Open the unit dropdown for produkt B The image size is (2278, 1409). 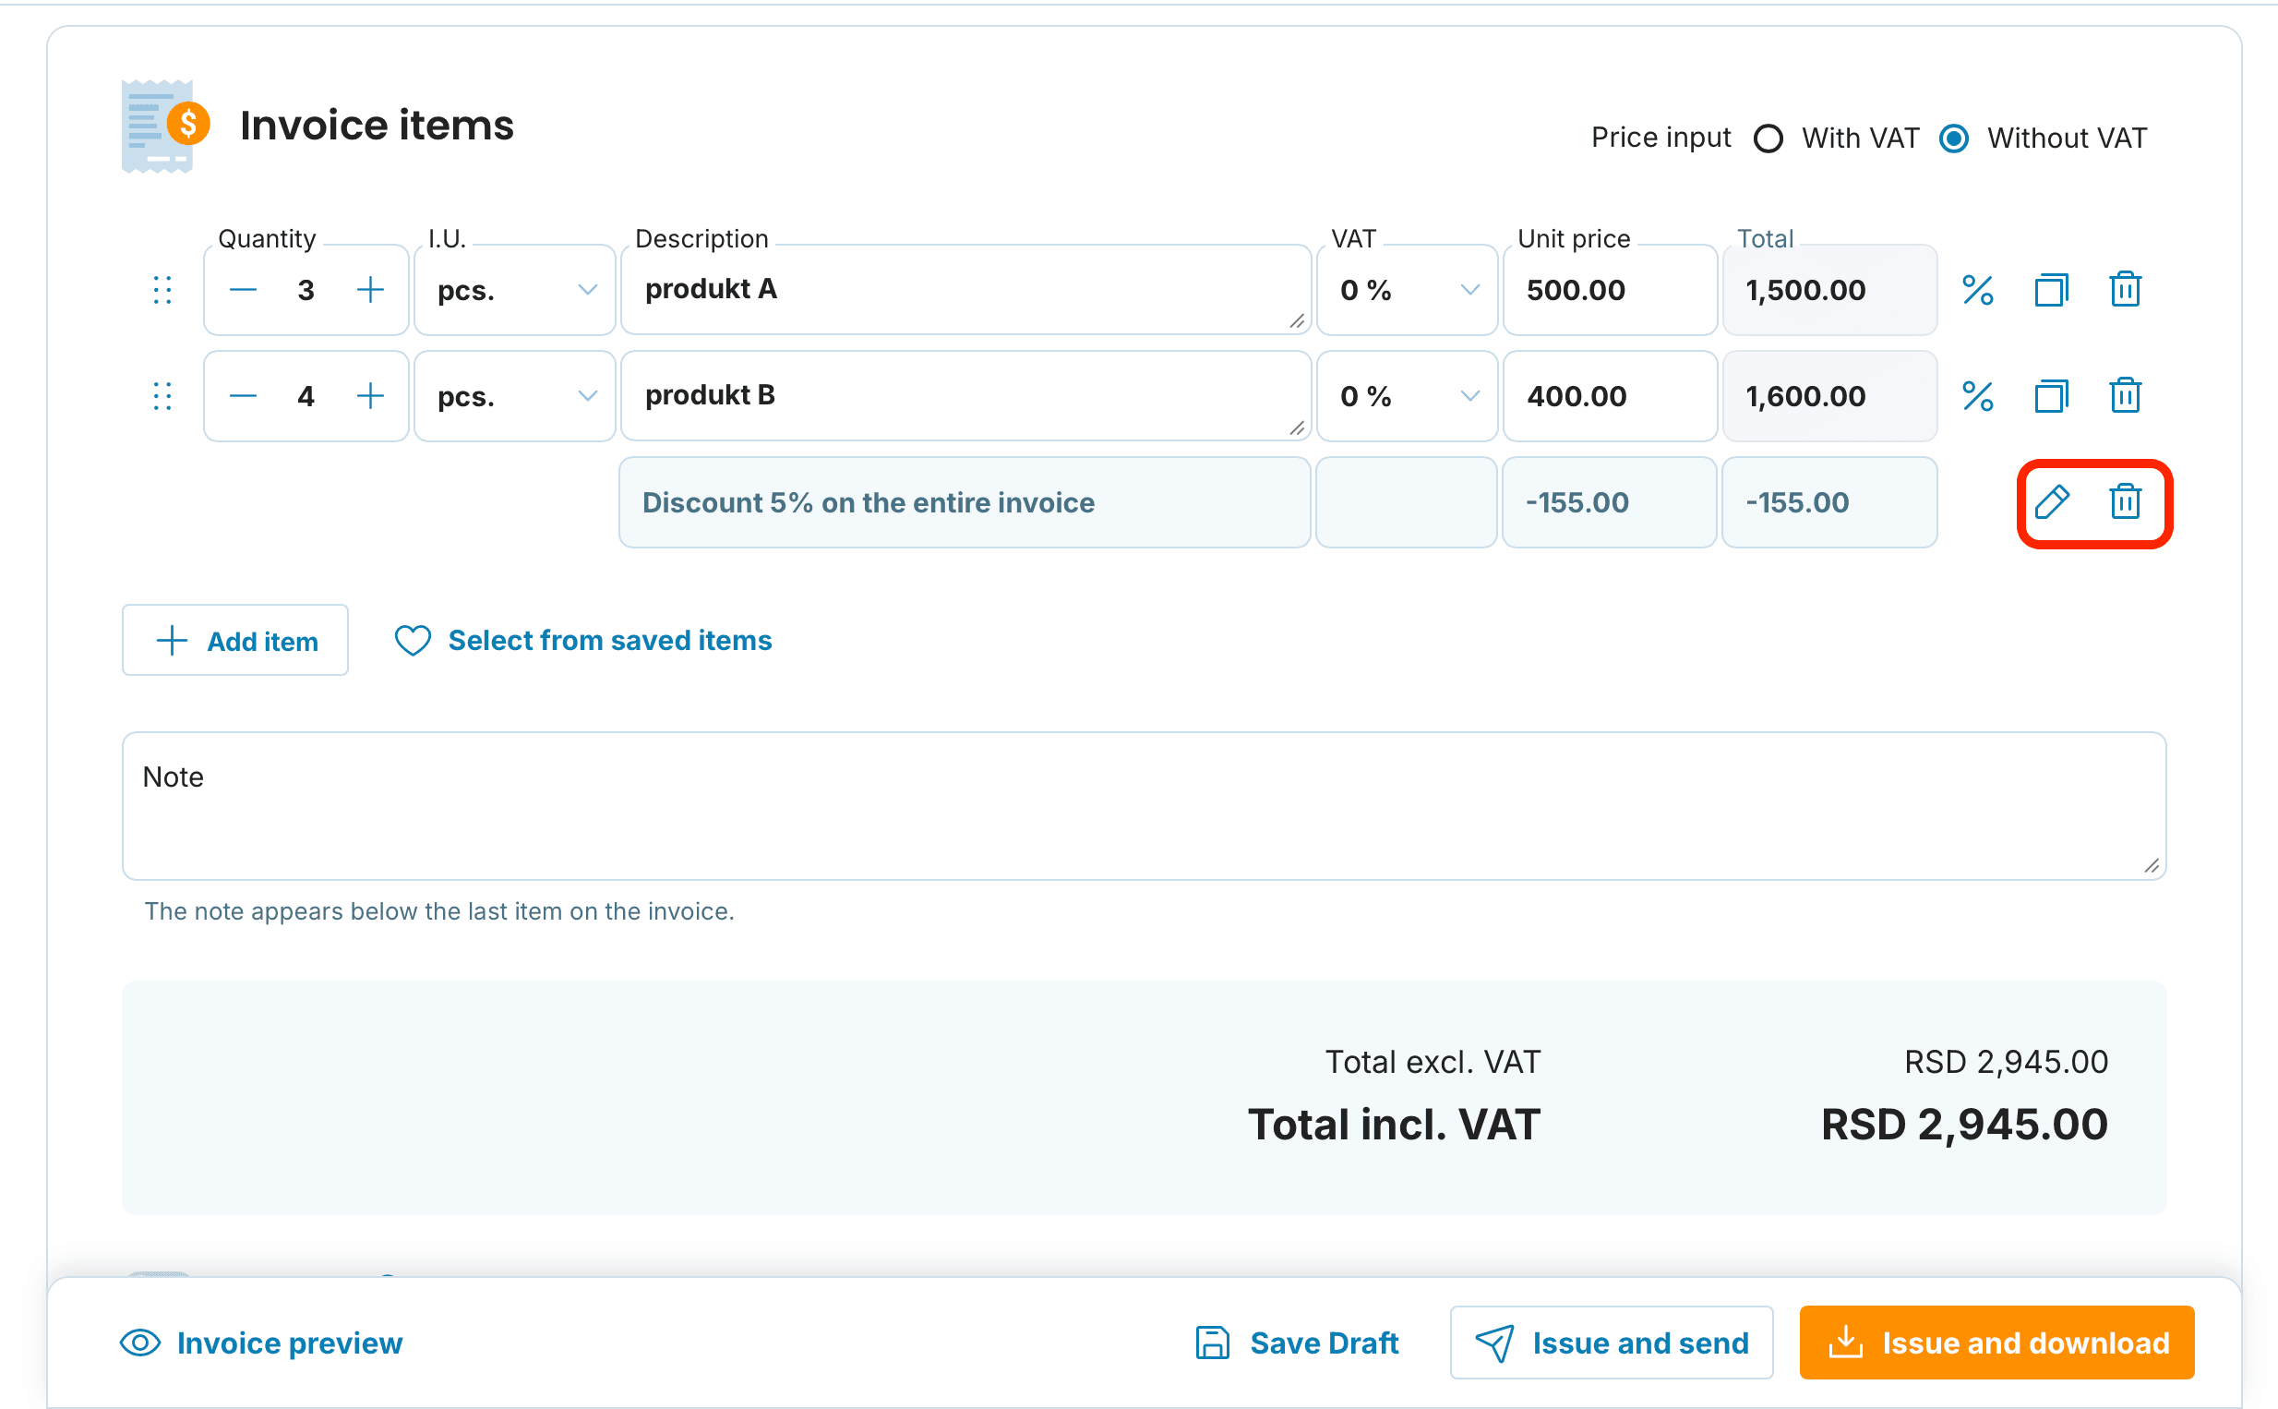(515, 396)
